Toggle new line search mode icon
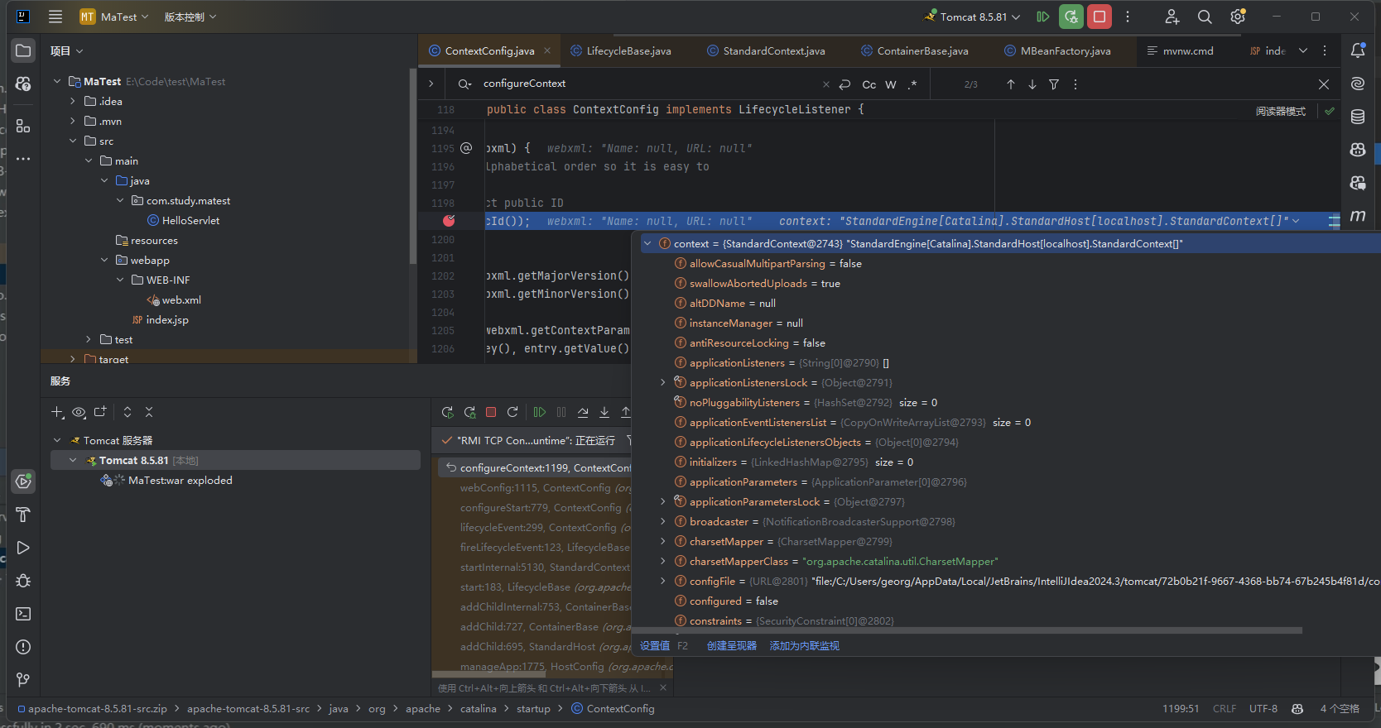 [844, 84]
